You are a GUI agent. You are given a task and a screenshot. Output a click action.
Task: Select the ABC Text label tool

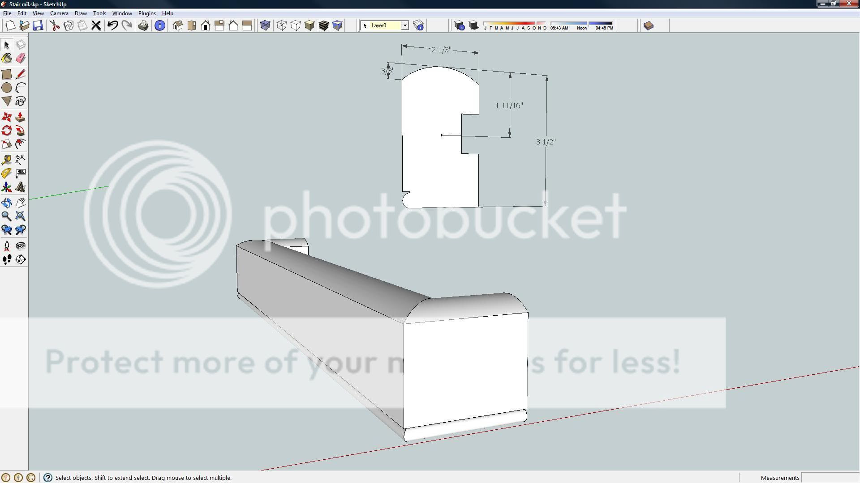[21, 173]
